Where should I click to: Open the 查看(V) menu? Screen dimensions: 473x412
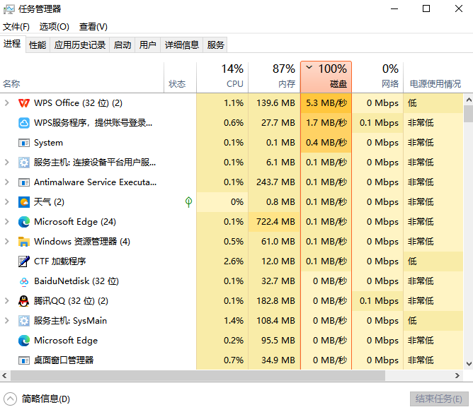[93, 27]
